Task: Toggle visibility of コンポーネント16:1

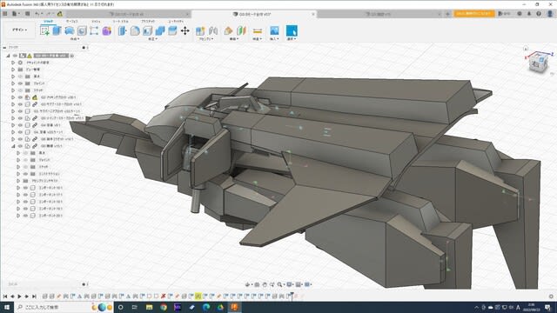Action: [25, 188]
